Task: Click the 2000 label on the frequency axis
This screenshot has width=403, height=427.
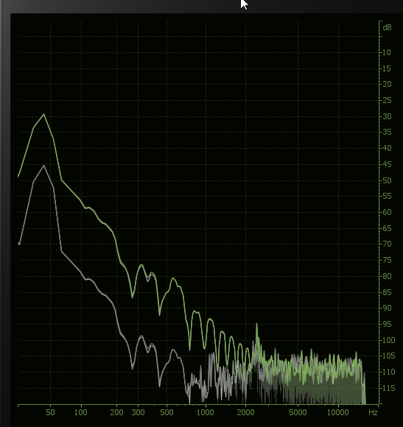Action: point(245,412)
